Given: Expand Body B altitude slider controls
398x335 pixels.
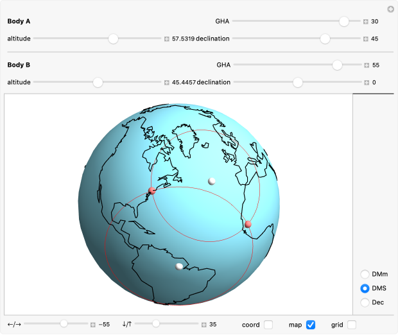Looking at the screenshot, I should 166,83.
